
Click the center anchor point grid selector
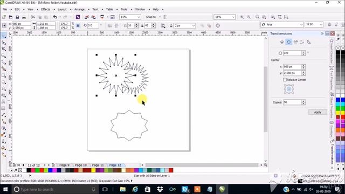(x=289, y=89)
